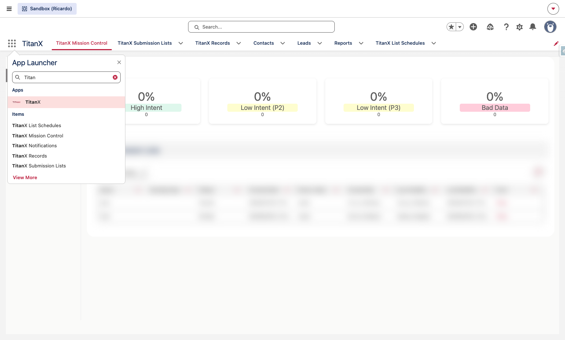Expand the Reports chevron menu

point(361,43)
